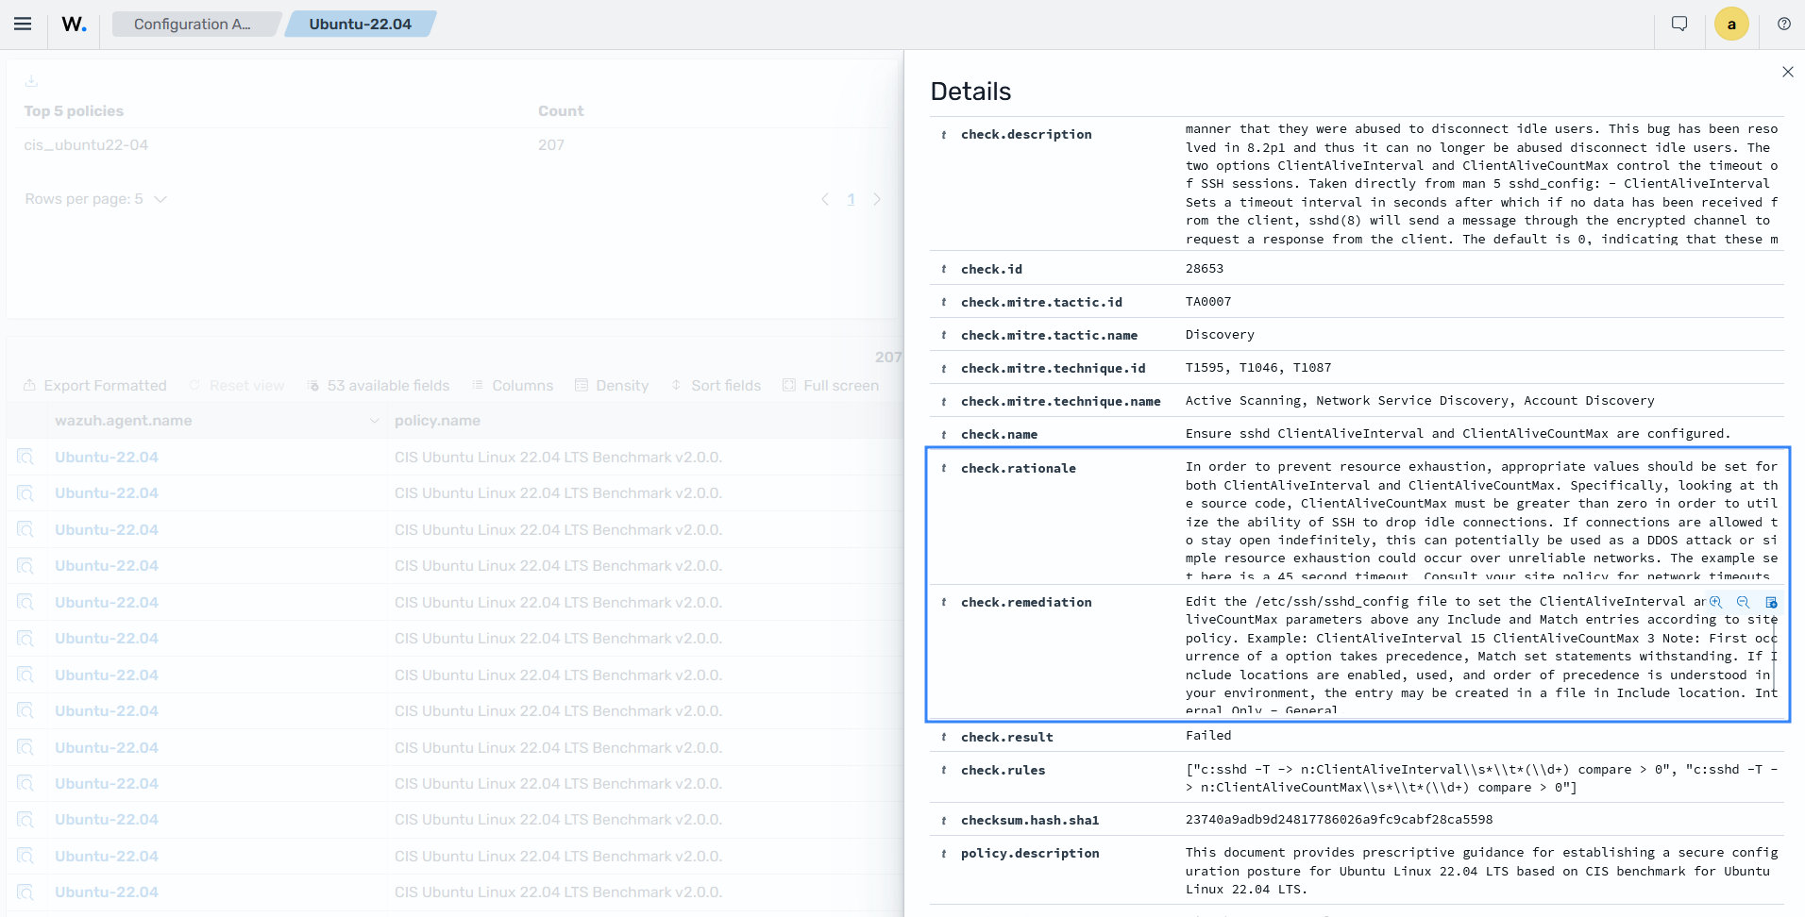The image size is (1805, 917).
Task: Download the Top 5 policies table
Action: 31,81
